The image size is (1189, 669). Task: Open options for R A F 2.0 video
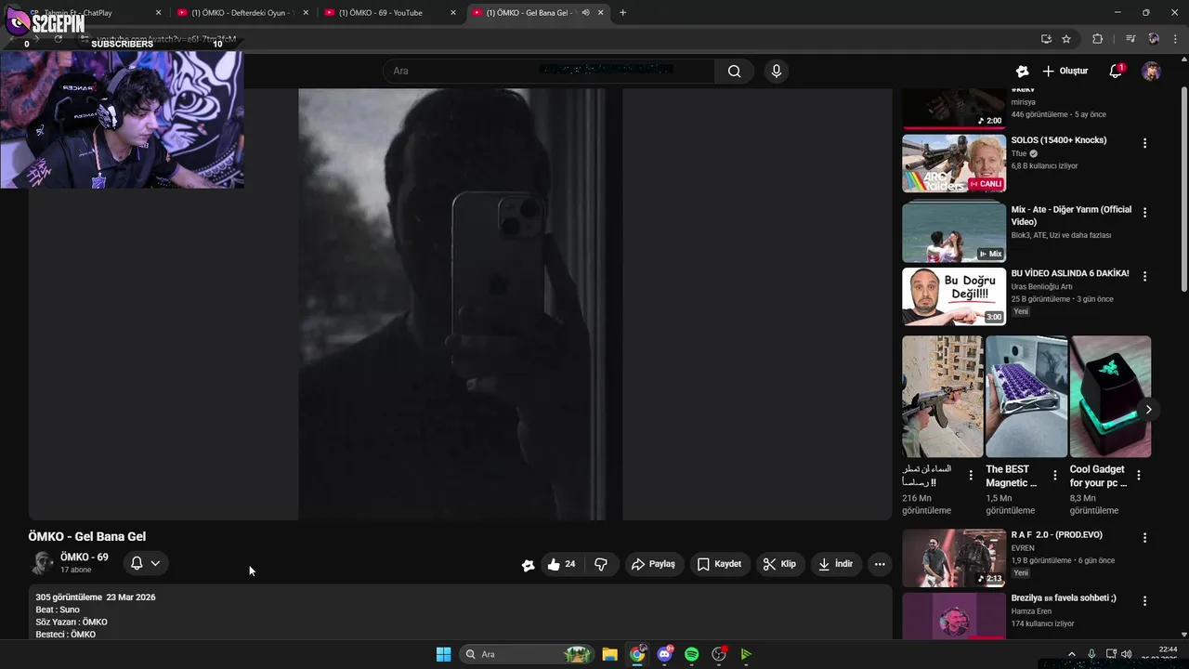pos(1144,538)
